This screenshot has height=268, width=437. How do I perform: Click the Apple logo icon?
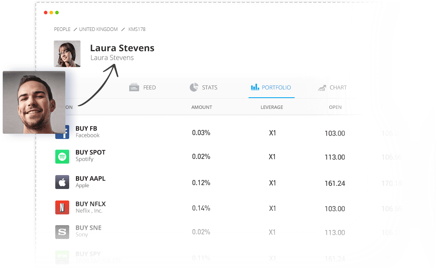(x=62, y=182)
